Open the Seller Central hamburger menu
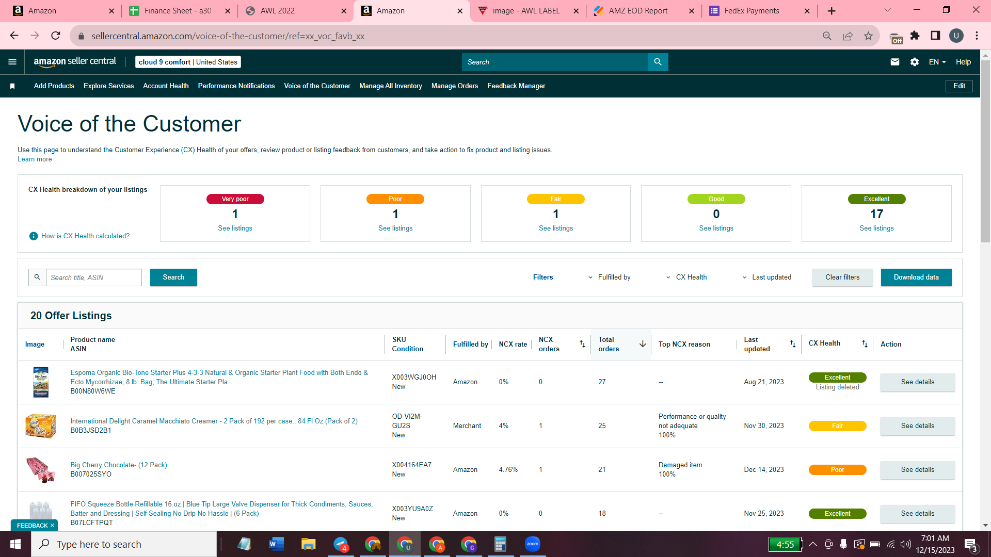991x557 pixels. [12, 62]
